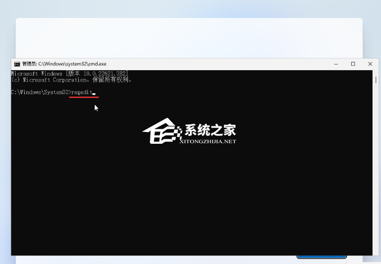381x264 pixels.
Task: Click the C:\Windows\System32> prompt text
Action: point(41,92)
